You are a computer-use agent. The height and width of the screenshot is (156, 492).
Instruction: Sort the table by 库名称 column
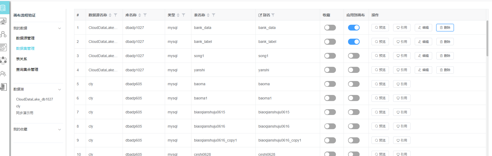click(140, 15)
